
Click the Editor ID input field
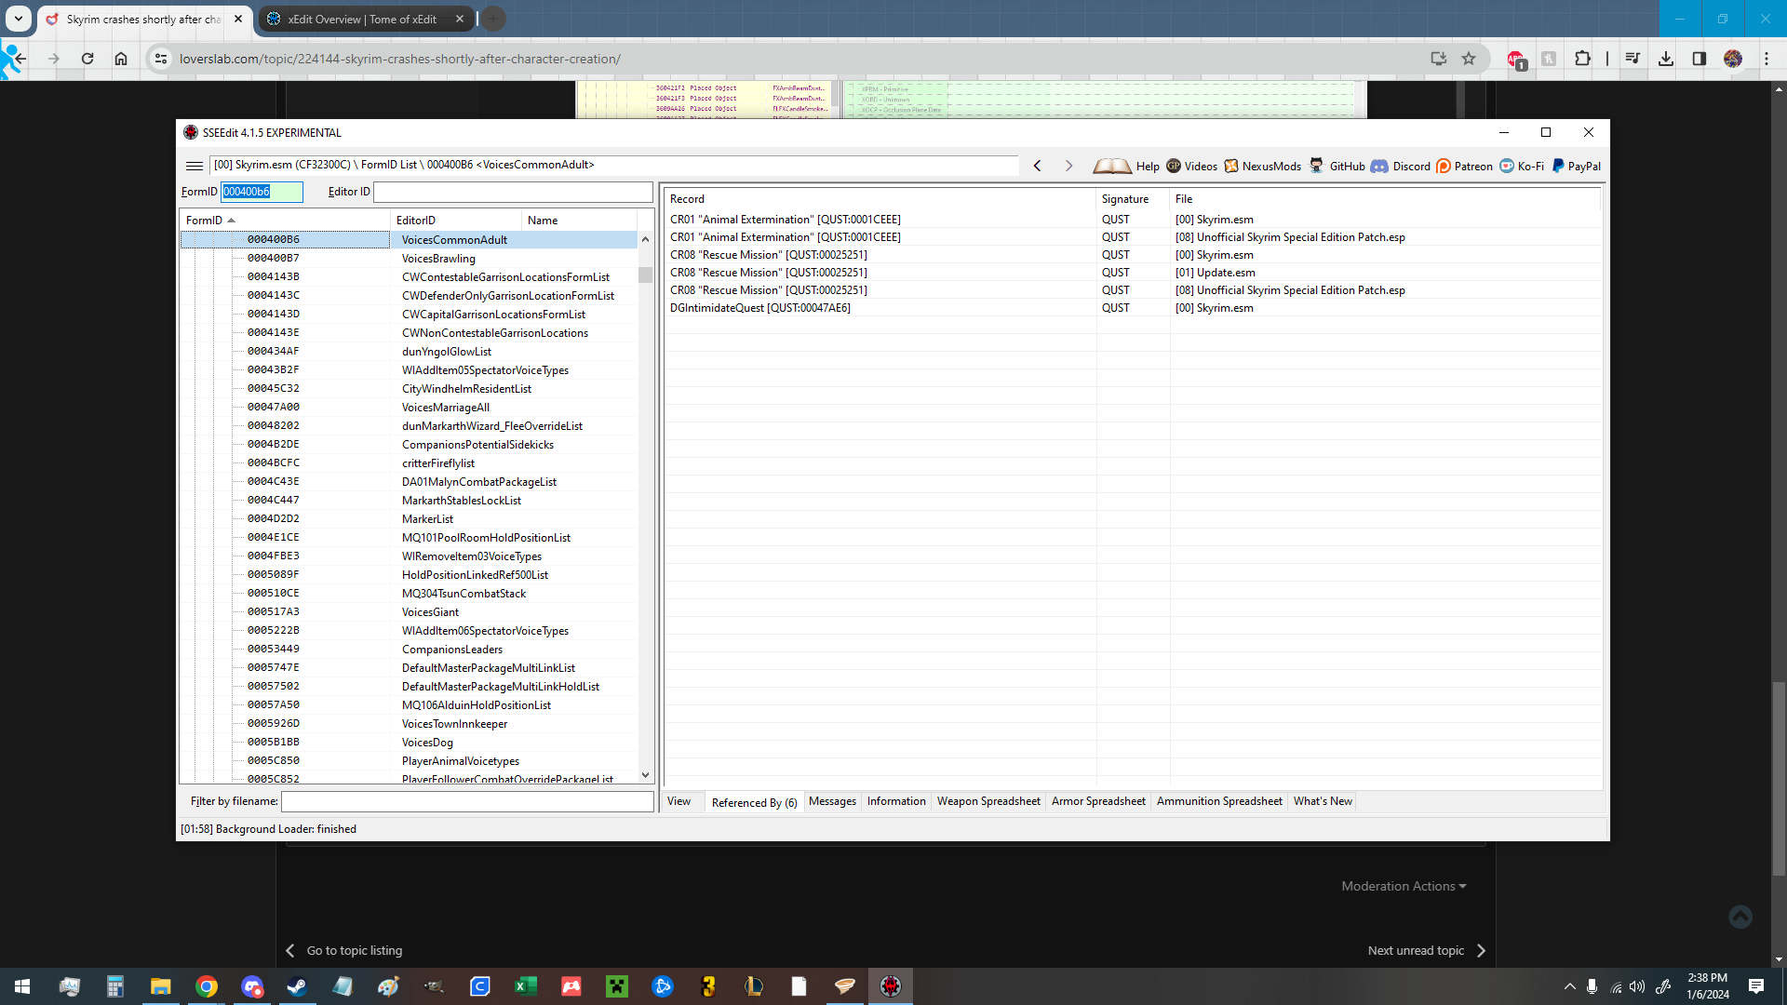click(x=513, y=192)
